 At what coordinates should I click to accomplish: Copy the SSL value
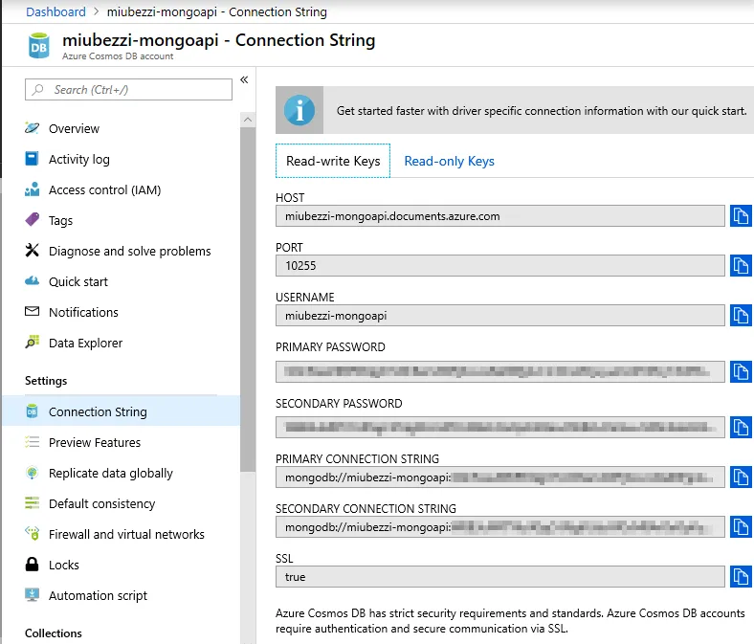pos(741,577)
